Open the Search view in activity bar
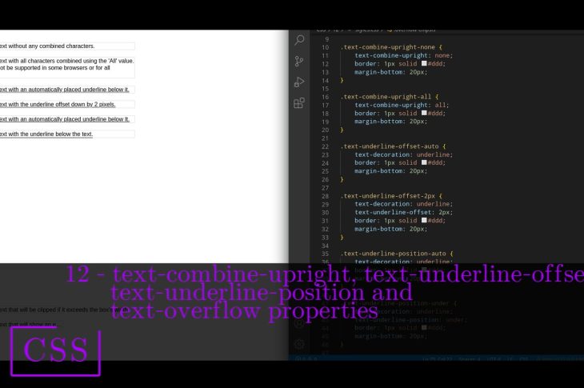This screenshot has width=584, height=388. 299,40
